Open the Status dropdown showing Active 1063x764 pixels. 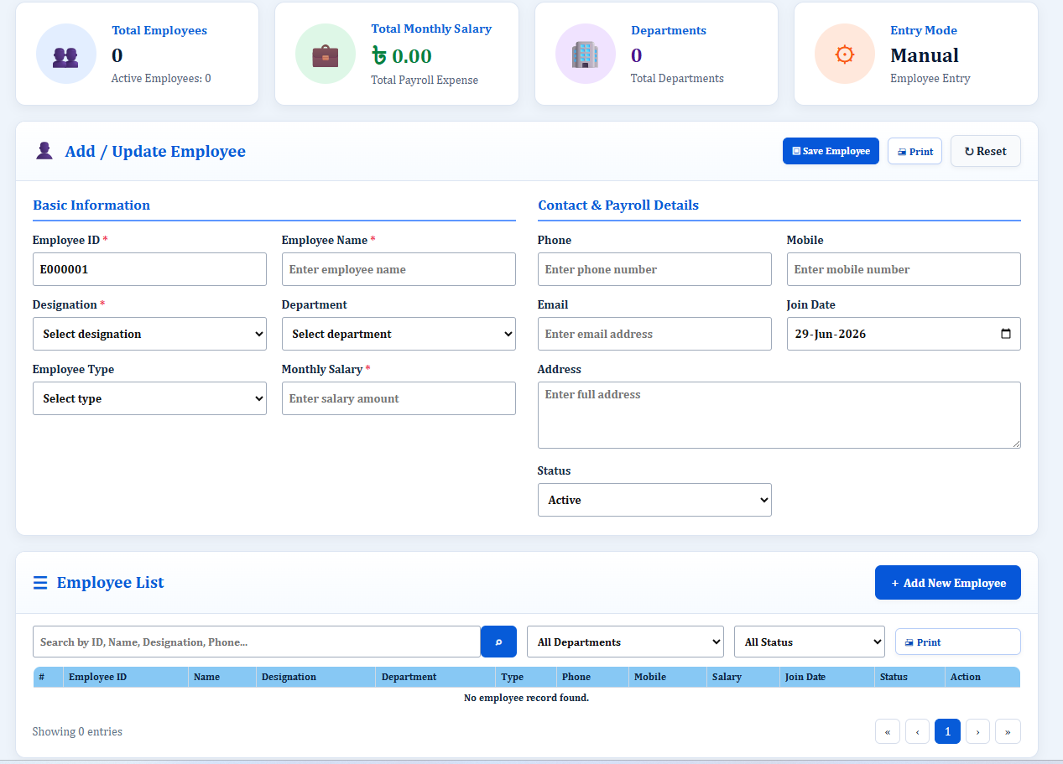pyautogui.click(x=654, y=500)
